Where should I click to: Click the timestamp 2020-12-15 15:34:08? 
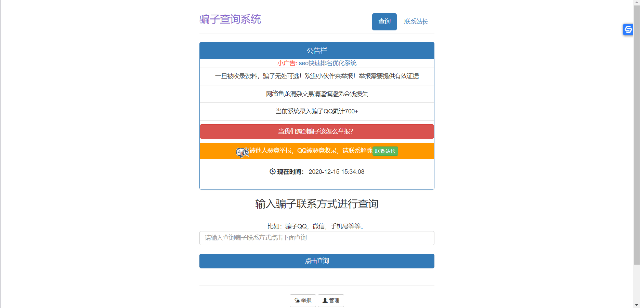pos(336,172)
